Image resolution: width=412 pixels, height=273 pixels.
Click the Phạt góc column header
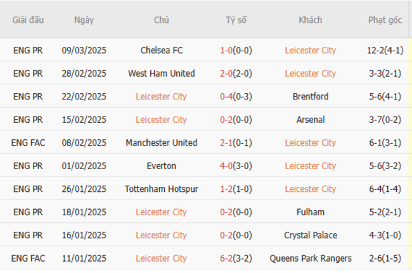coord(385,20)
